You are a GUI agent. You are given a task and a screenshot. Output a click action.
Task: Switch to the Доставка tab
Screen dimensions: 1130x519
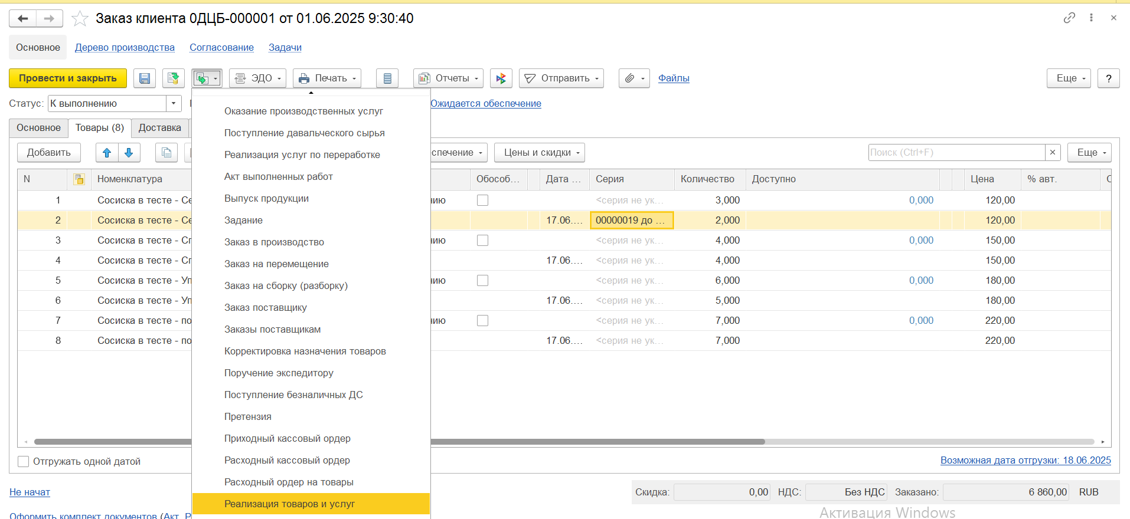point(159,128)
